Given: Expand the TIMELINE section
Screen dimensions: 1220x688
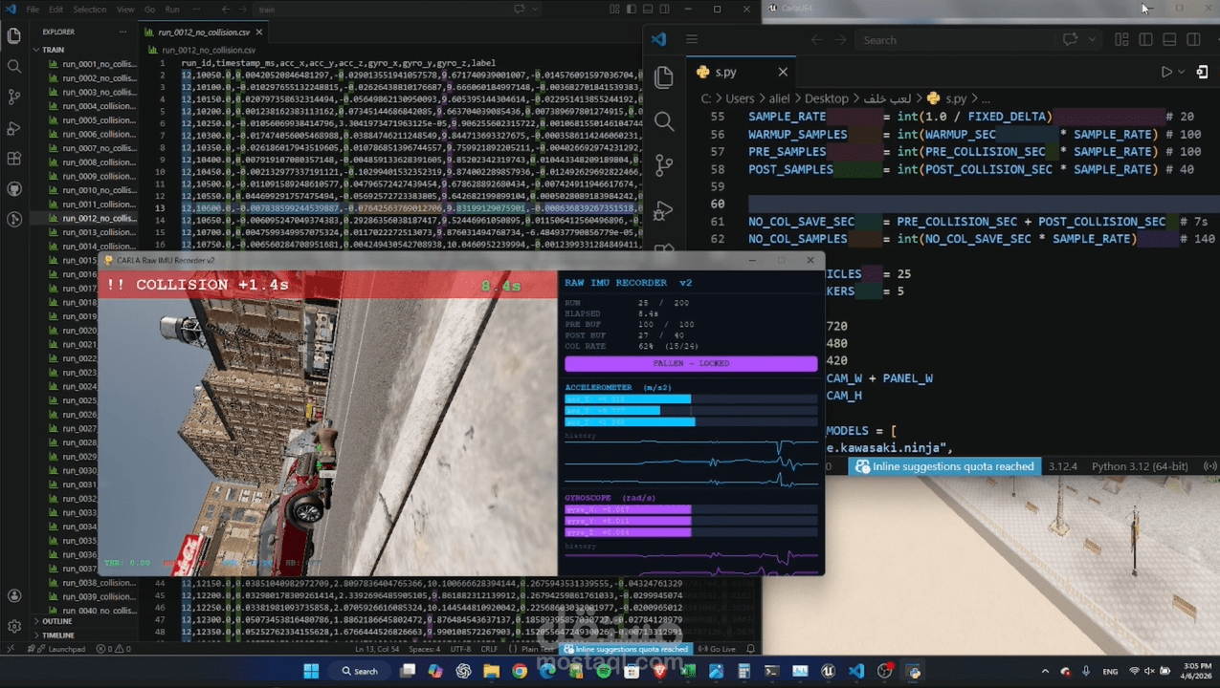Looking at the screenshot, I should point(57,634).
